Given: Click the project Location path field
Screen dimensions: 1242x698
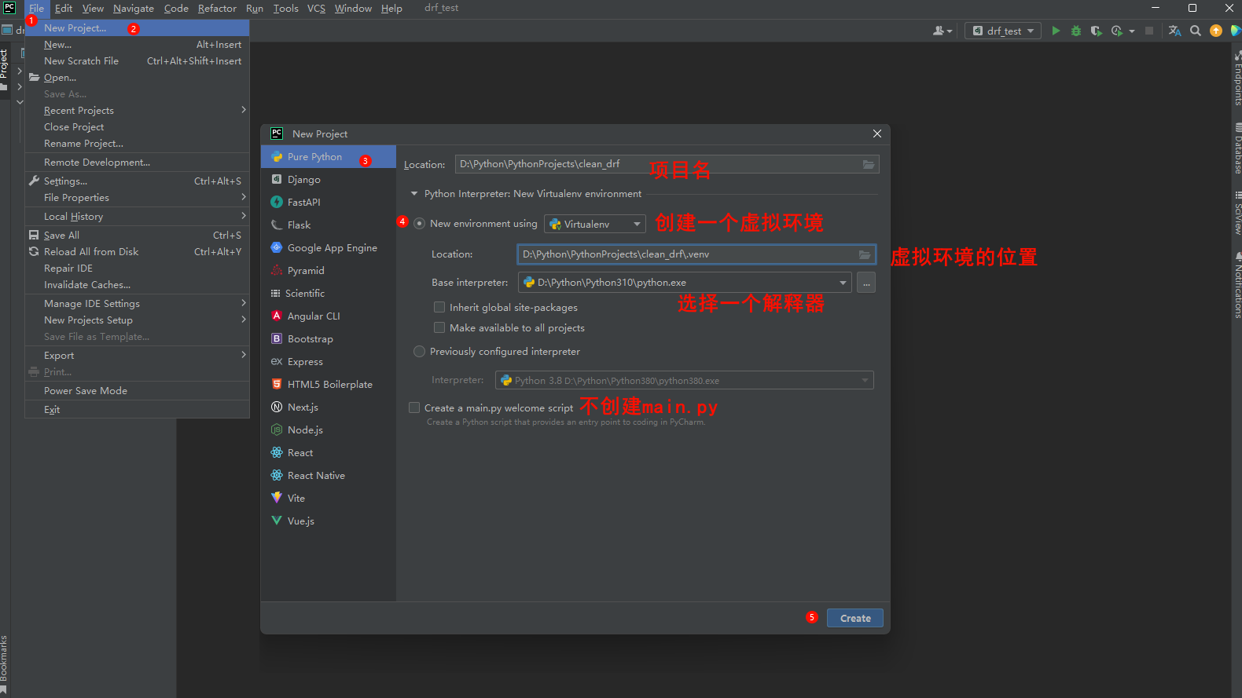Looking at the screenshot, I should (667, 164).
